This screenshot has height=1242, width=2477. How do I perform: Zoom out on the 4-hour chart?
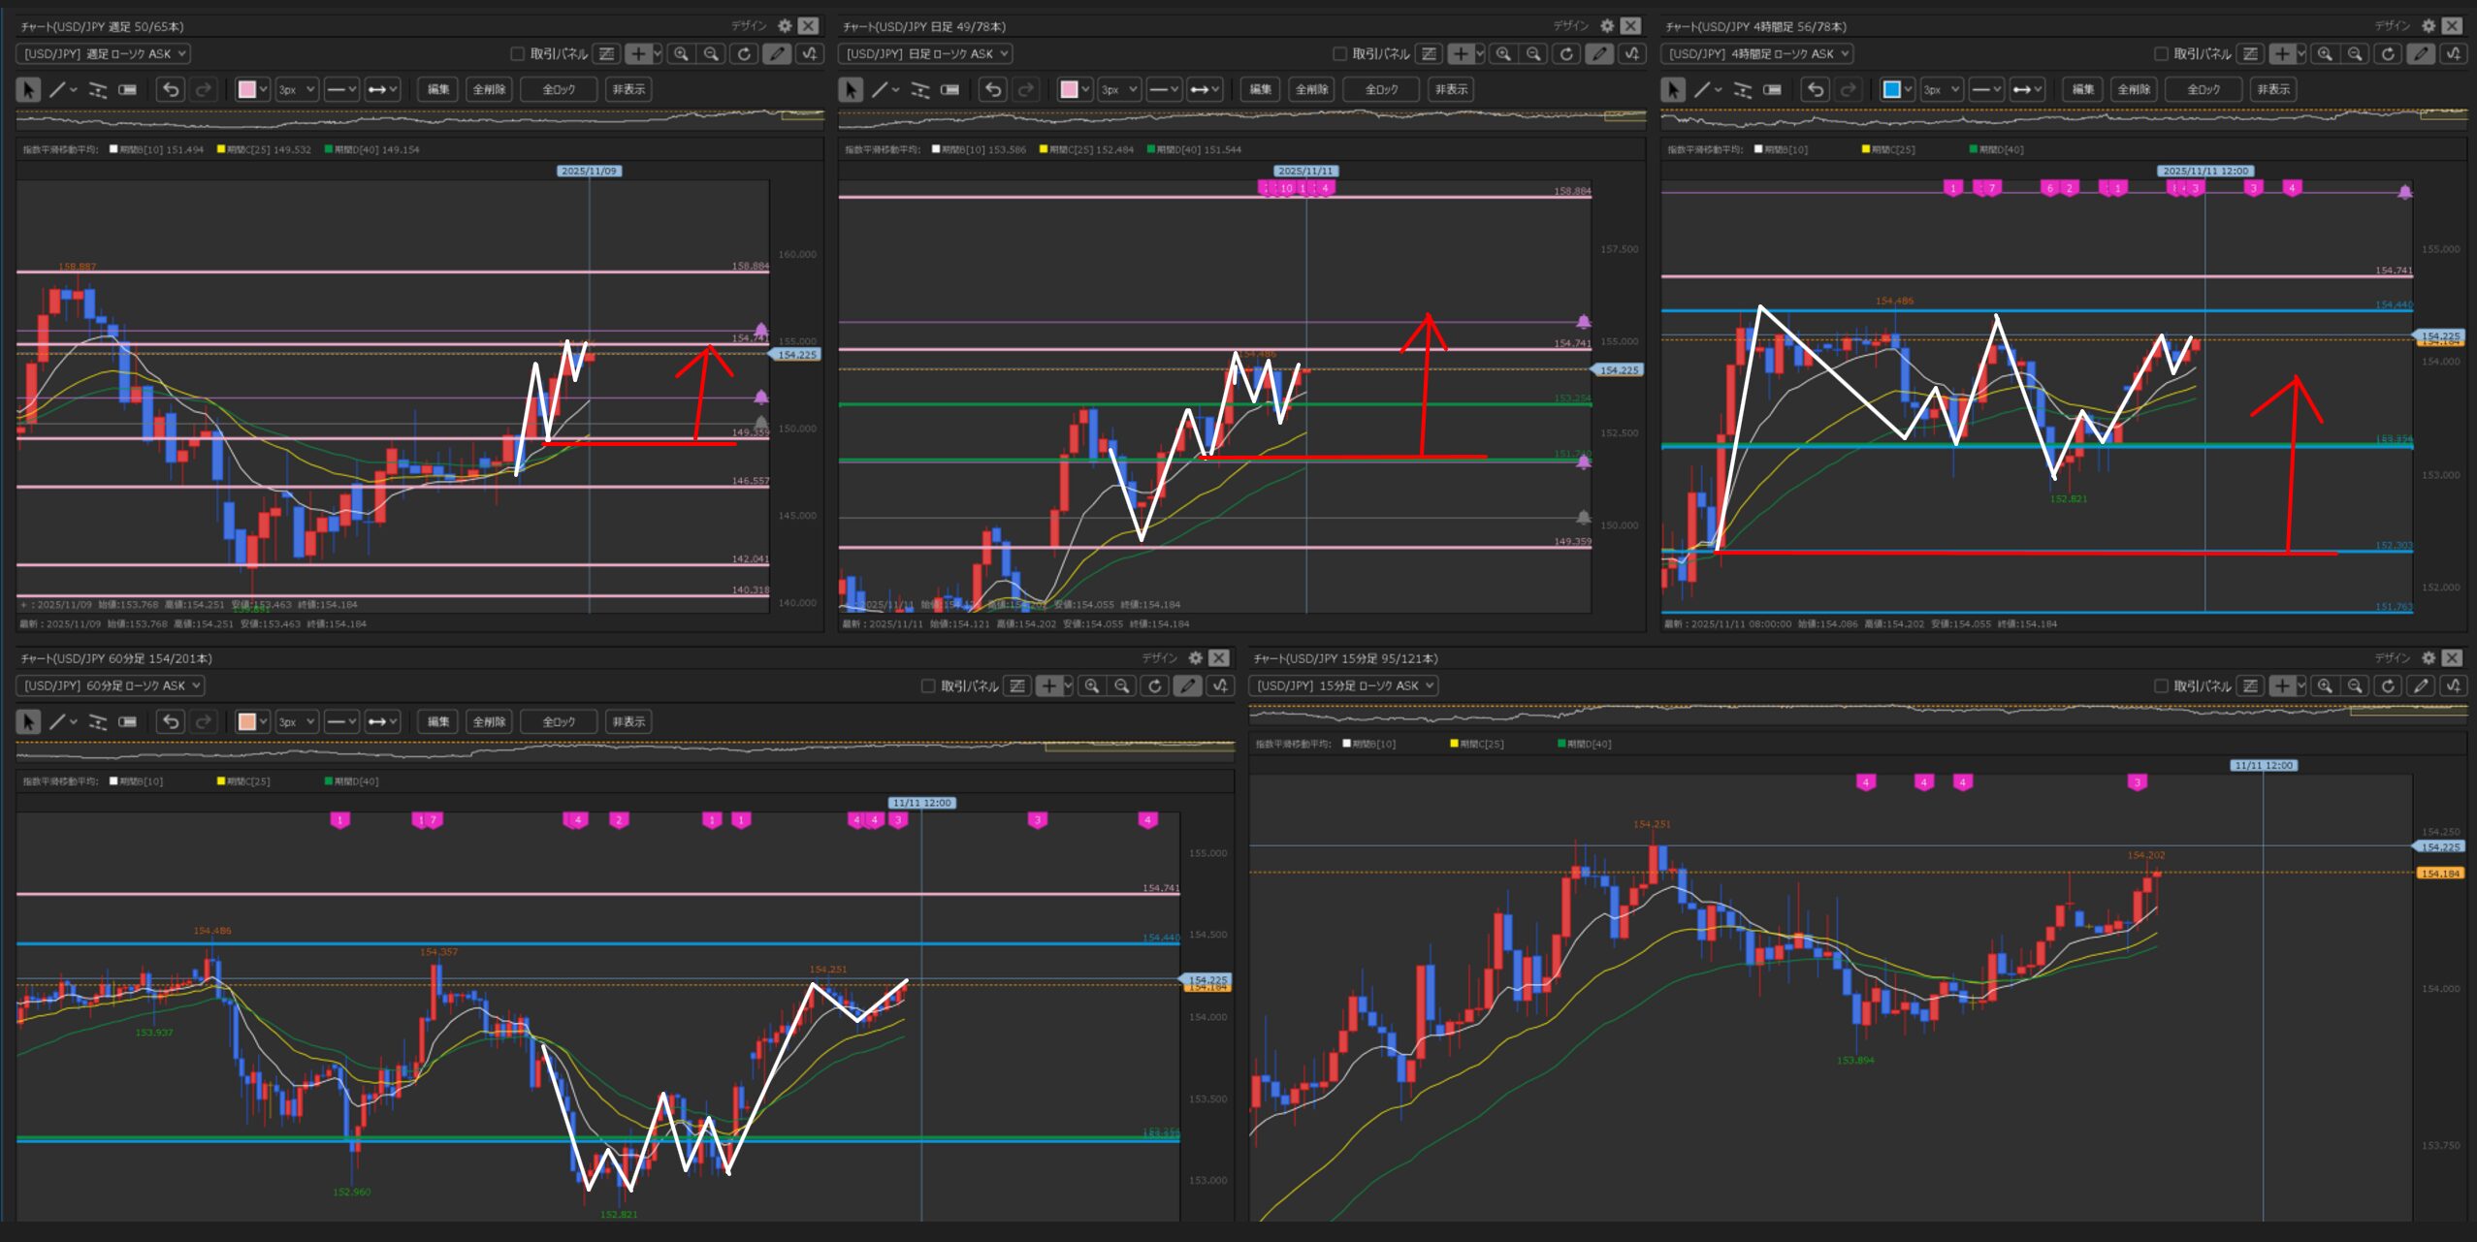point(2355,54)
